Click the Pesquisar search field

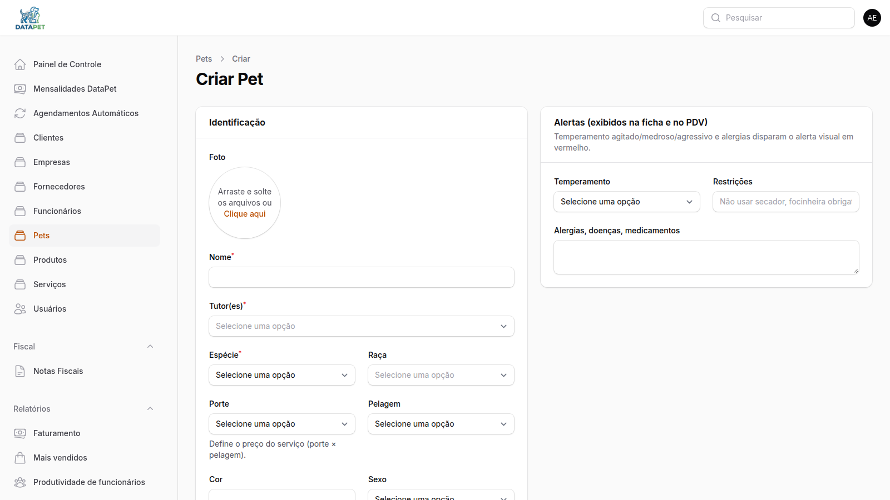pyautogui.click(x=779, y=18)
